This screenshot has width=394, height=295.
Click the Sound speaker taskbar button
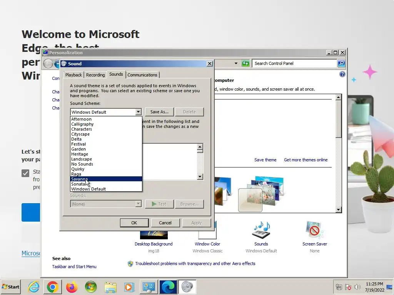pos(187,287)
